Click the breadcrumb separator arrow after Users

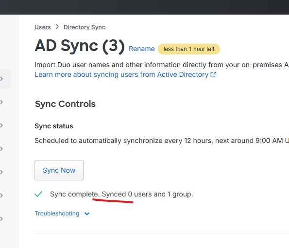pyautogui.click(x=57, y=27)
